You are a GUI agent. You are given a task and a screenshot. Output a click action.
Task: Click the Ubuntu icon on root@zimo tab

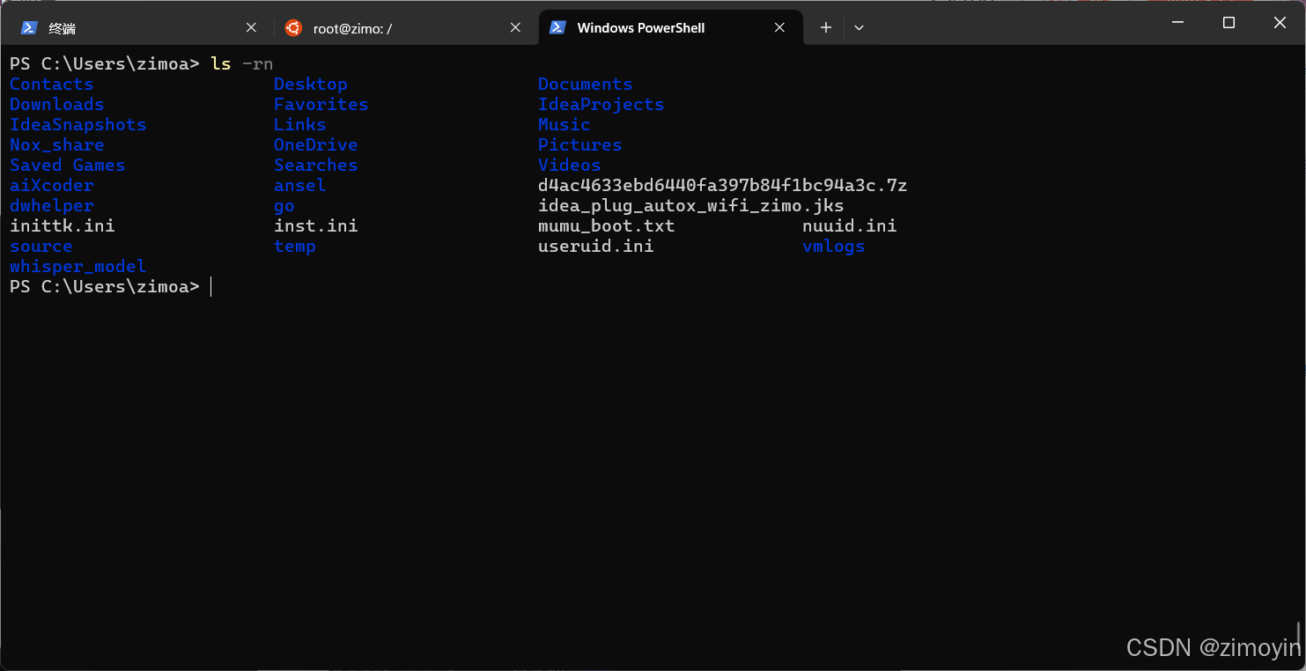293,28
